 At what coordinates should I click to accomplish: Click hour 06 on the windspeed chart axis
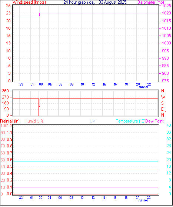click(x=60, y=84)
